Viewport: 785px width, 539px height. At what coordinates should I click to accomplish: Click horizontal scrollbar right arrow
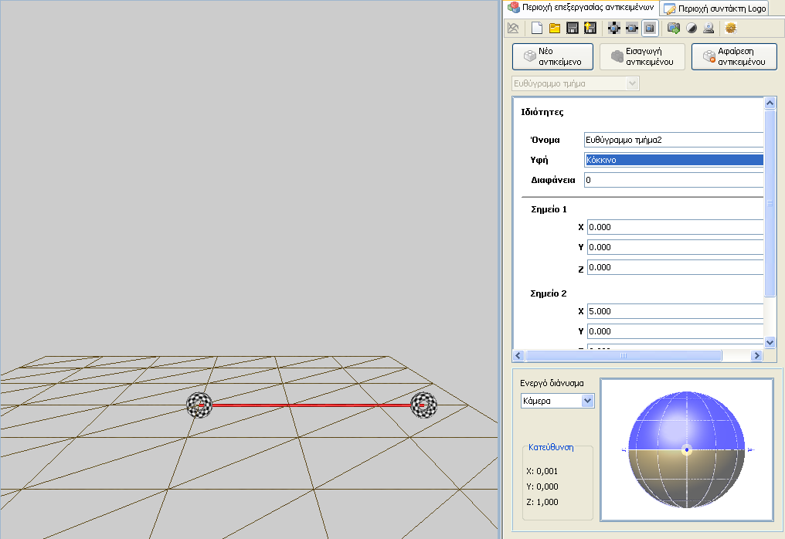pos(756,355)
